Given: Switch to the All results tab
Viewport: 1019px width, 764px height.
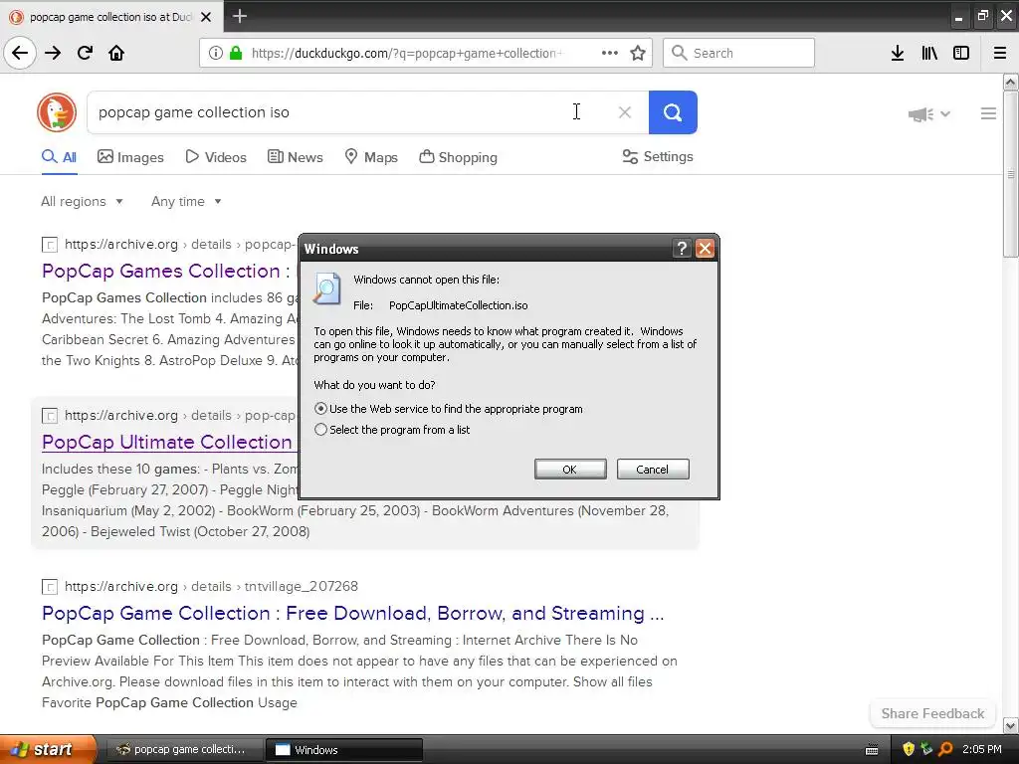Looking at the screenshot, I should [x=59, y=157].
